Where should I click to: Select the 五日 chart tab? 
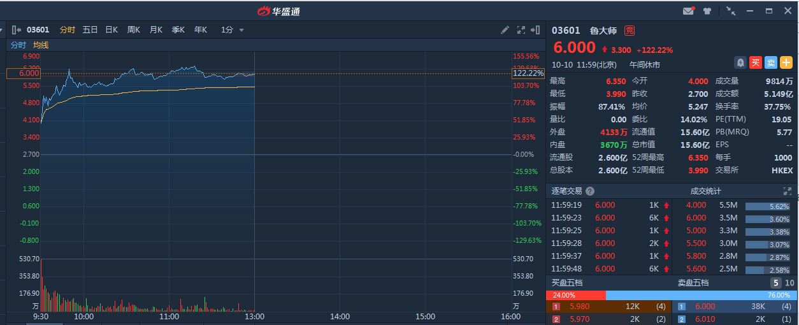click(x=90, y=30)
